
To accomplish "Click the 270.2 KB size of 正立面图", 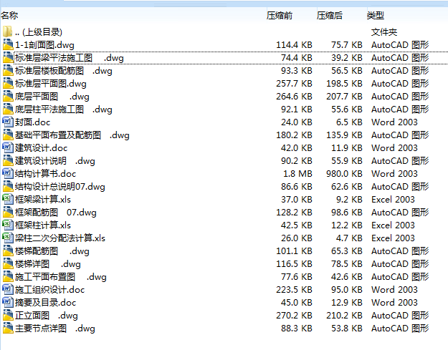I will tap(294, 316).
